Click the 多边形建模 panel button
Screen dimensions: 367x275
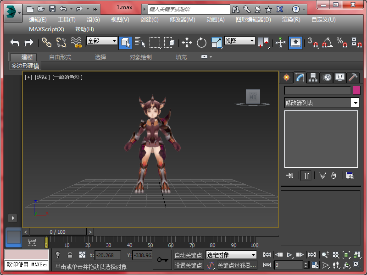point(25,66)
